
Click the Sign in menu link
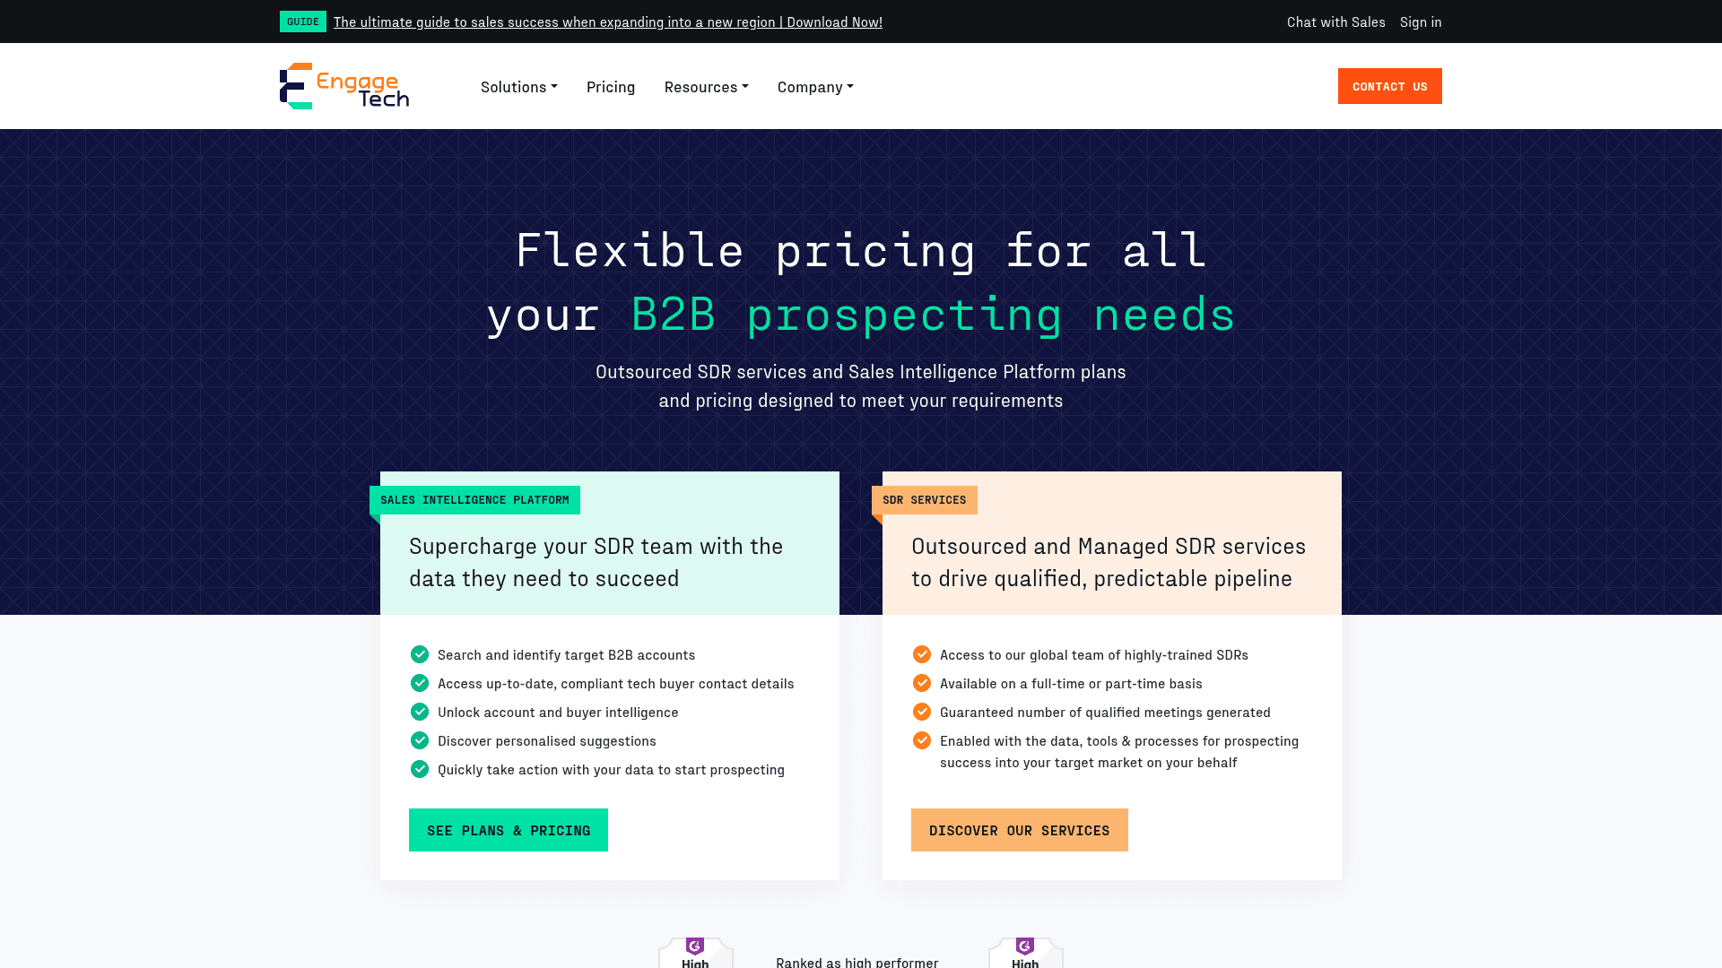[1421, 22]
